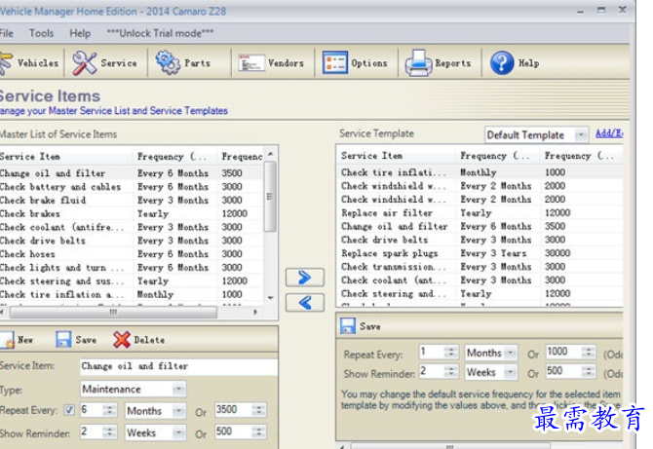This screenshot has height=449, width=653.
Task: Open the Service tools section
Action: click(105, 63)
